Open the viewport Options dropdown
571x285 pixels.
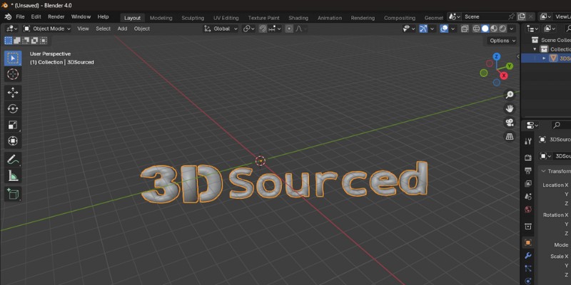pyautogui.click(x=502, y=41)
